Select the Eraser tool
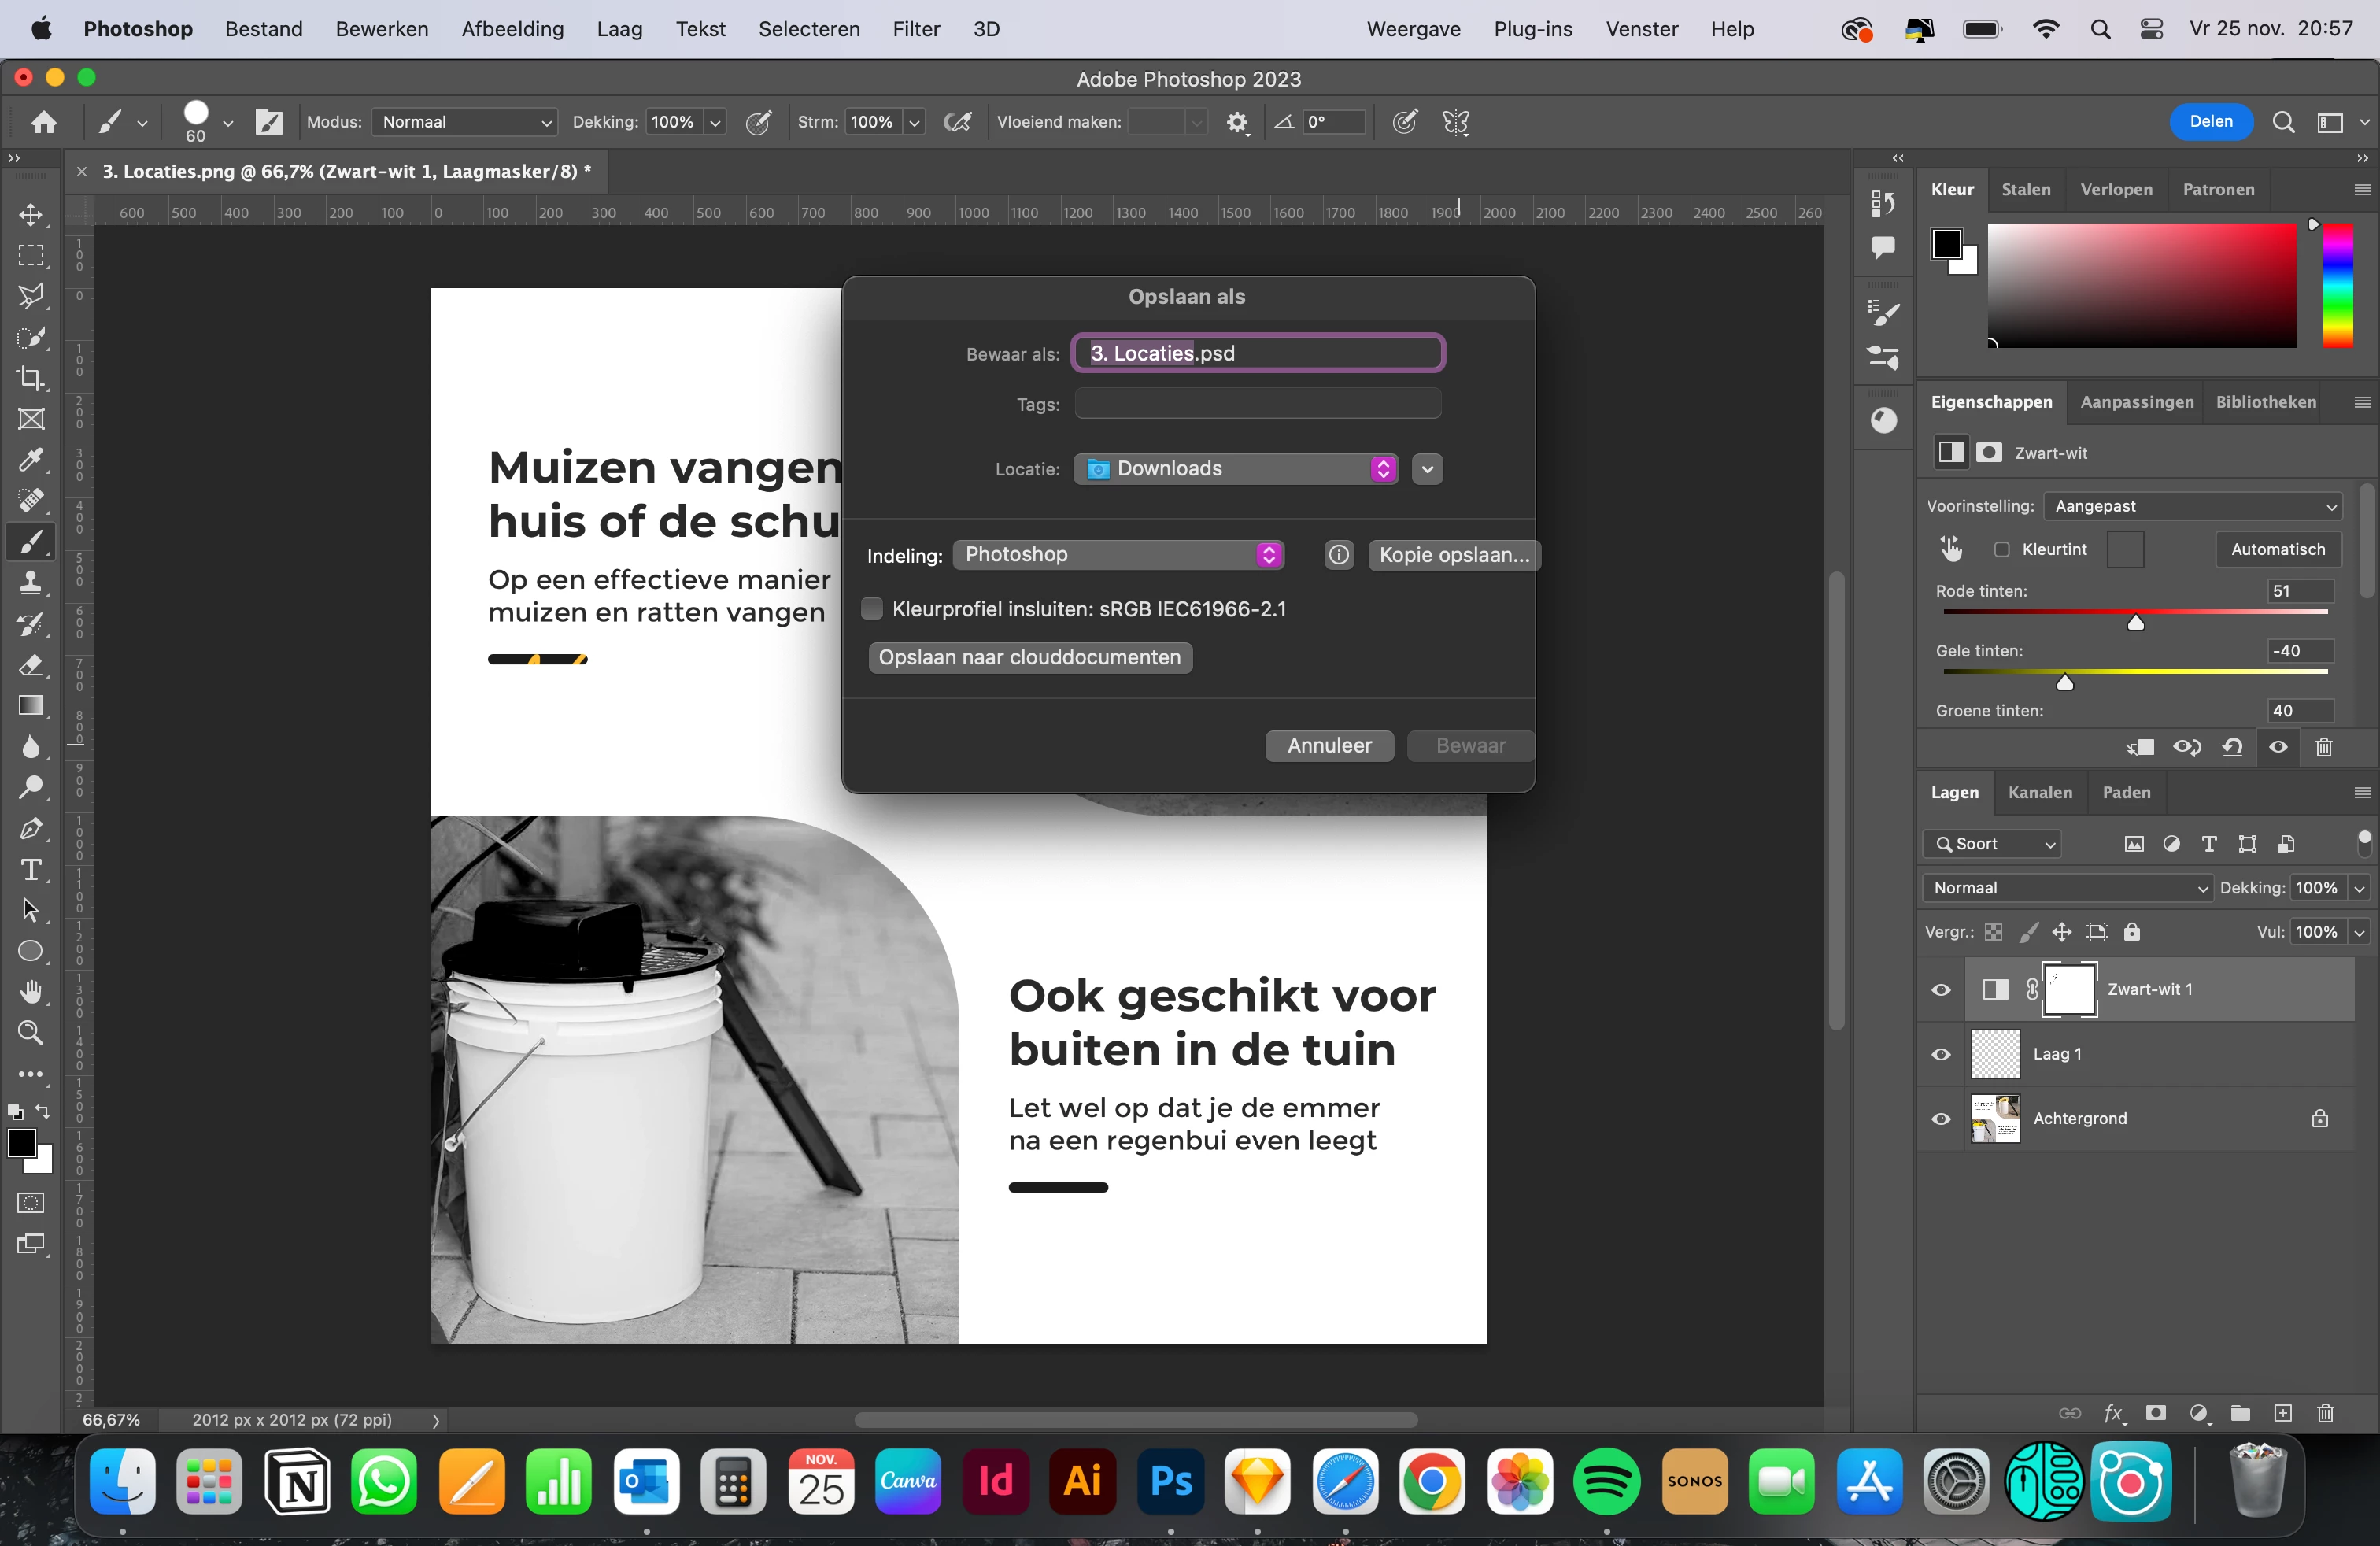 [x=31, y=665]
